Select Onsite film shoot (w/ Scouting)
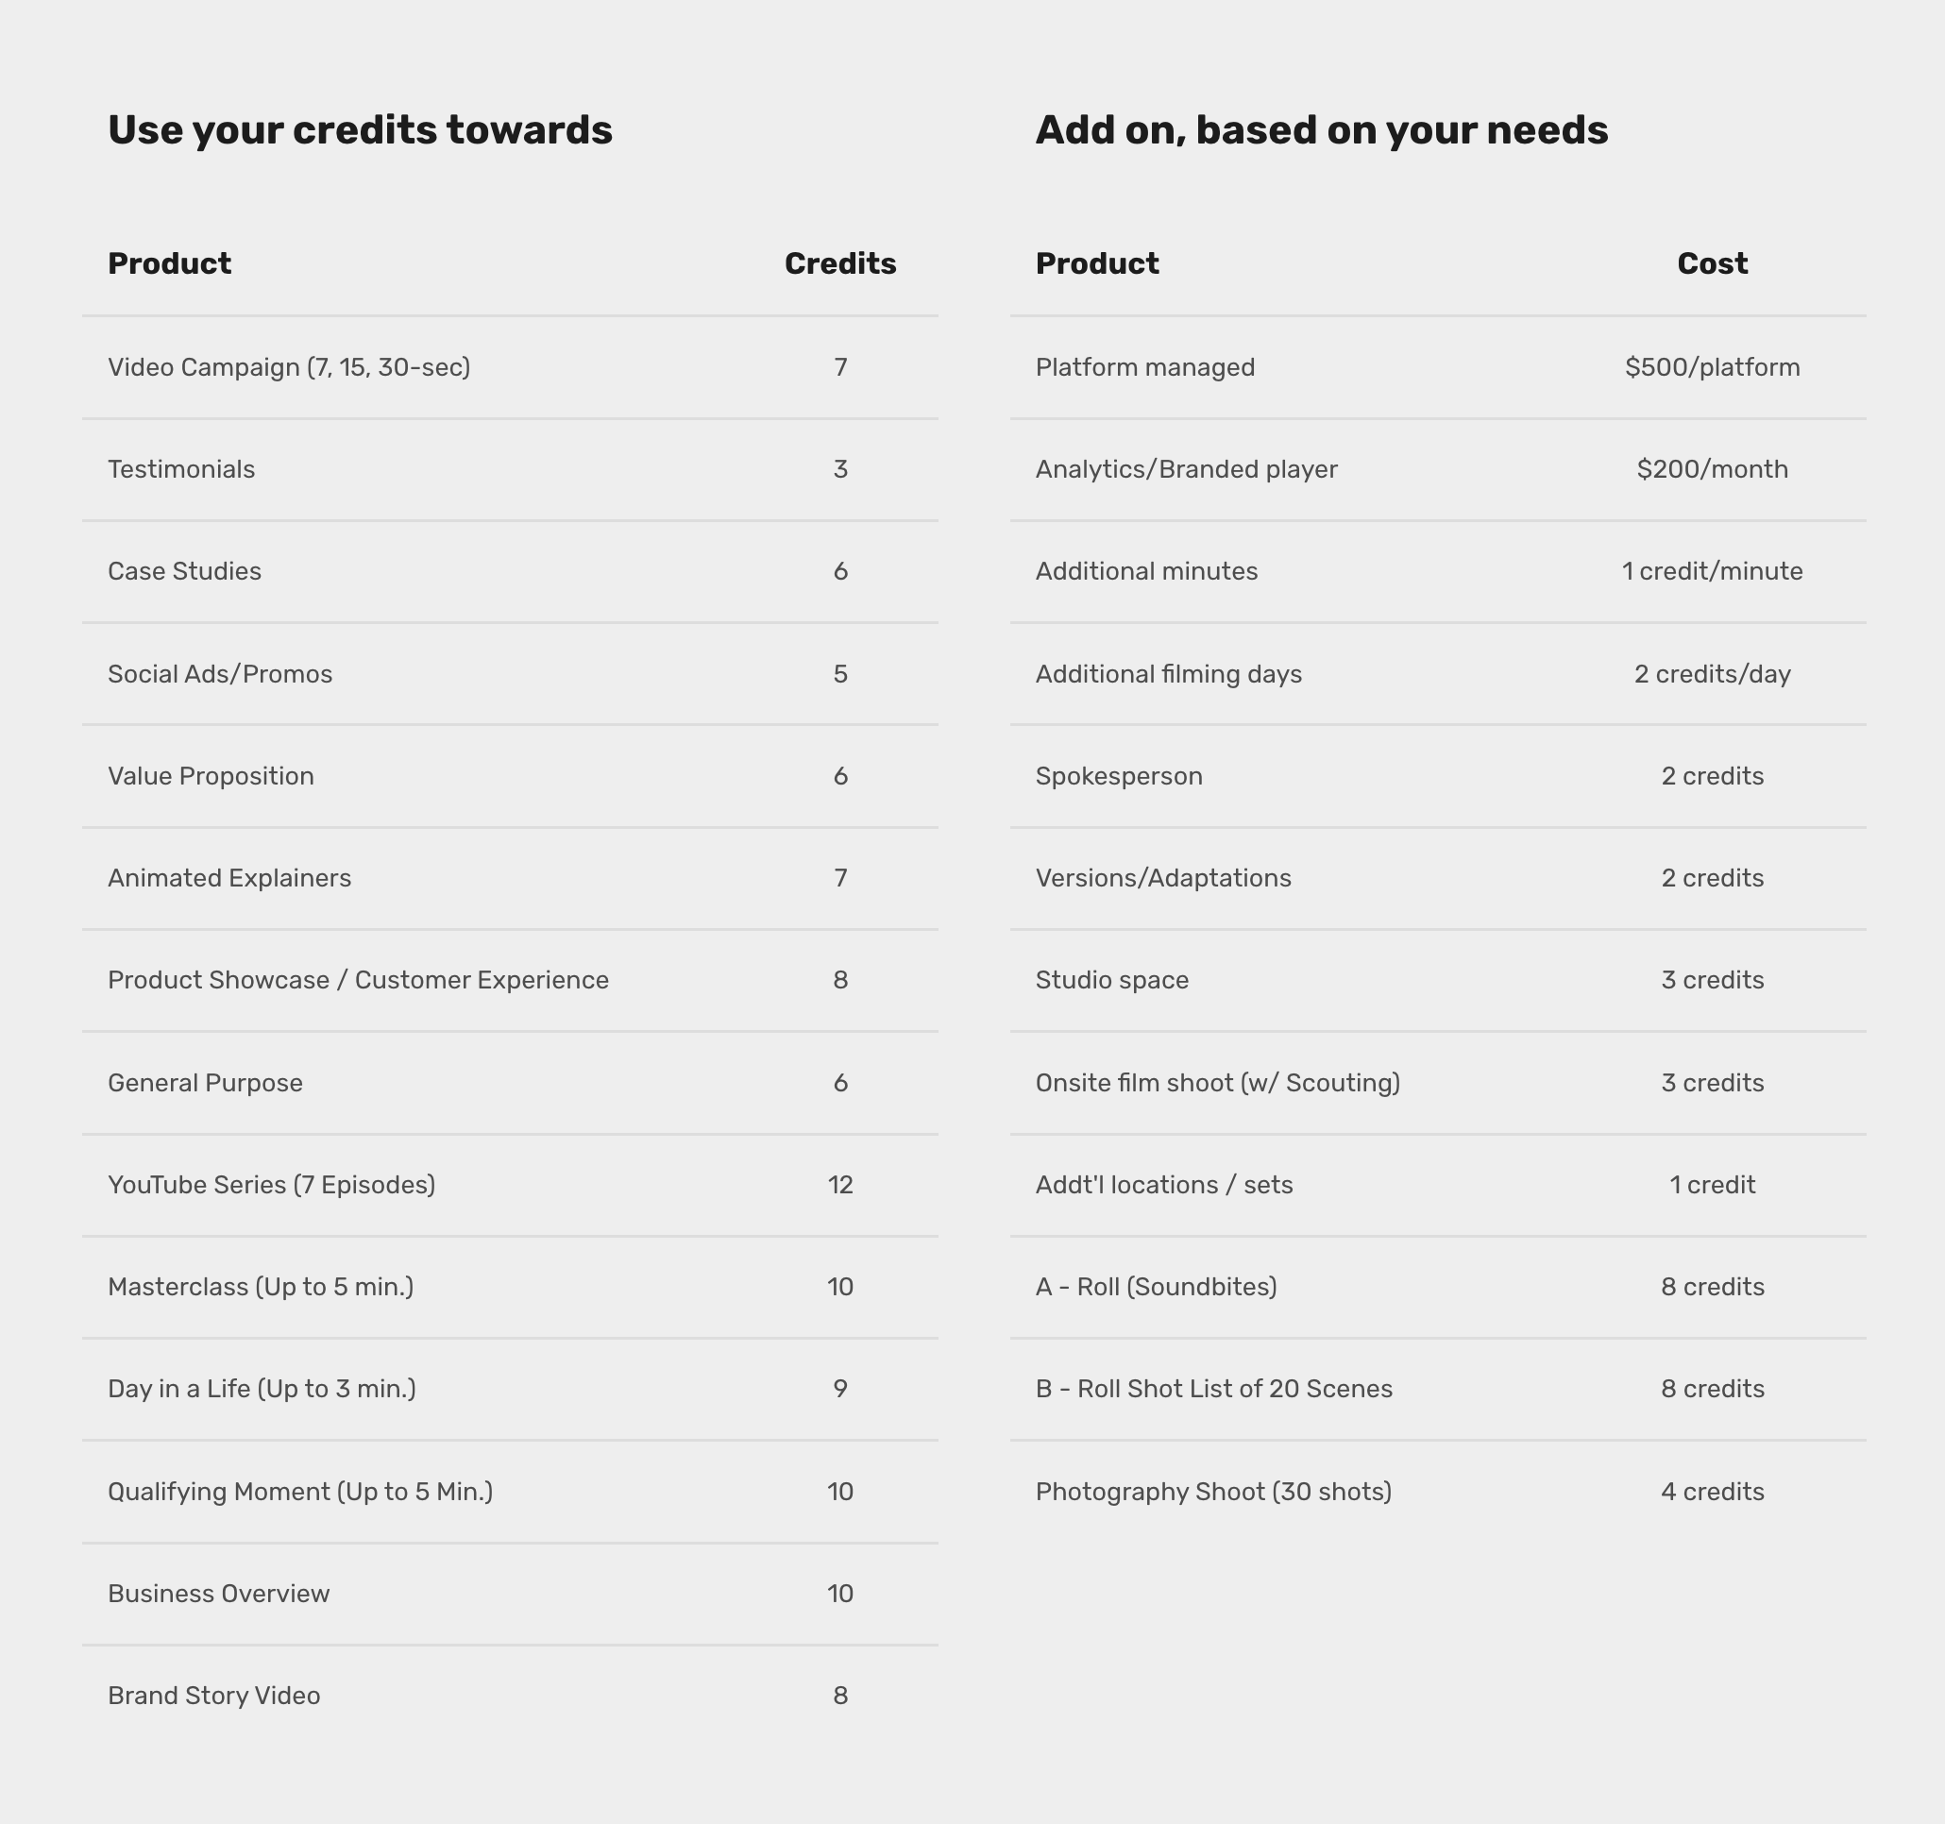The image size is (1945, 1824). 1217,1083
